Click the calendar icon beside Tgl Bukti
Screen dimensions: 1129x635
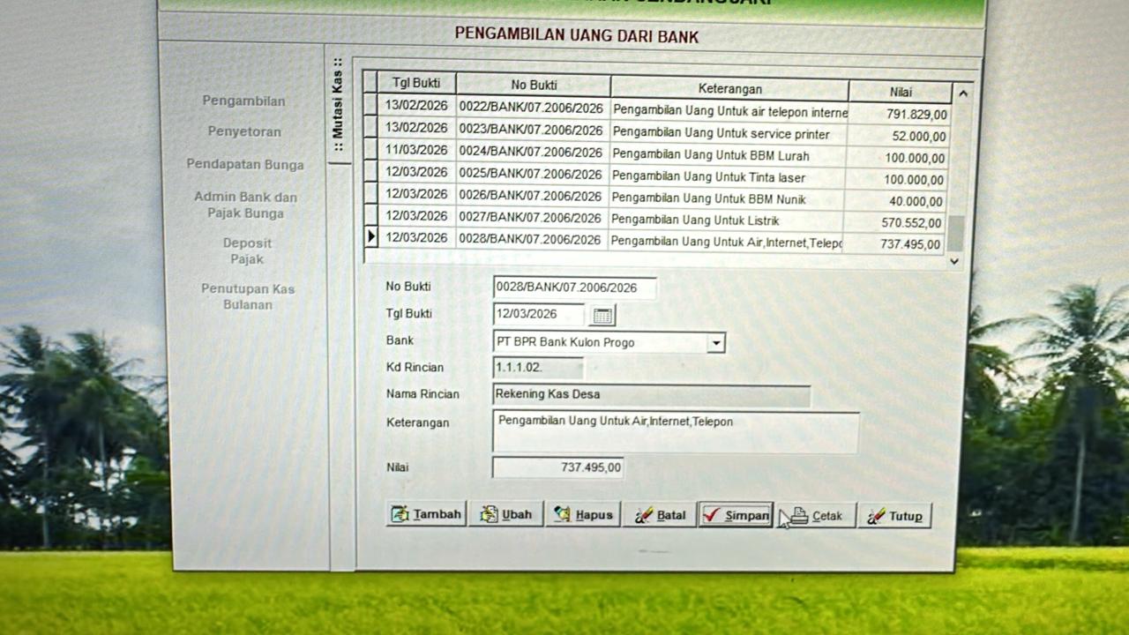tap(602, 315)
